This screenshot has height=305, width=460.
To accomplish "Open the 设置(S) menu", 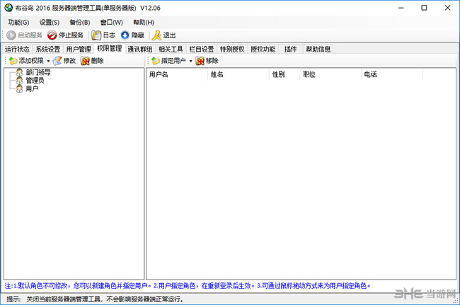I will coord(50,22).
